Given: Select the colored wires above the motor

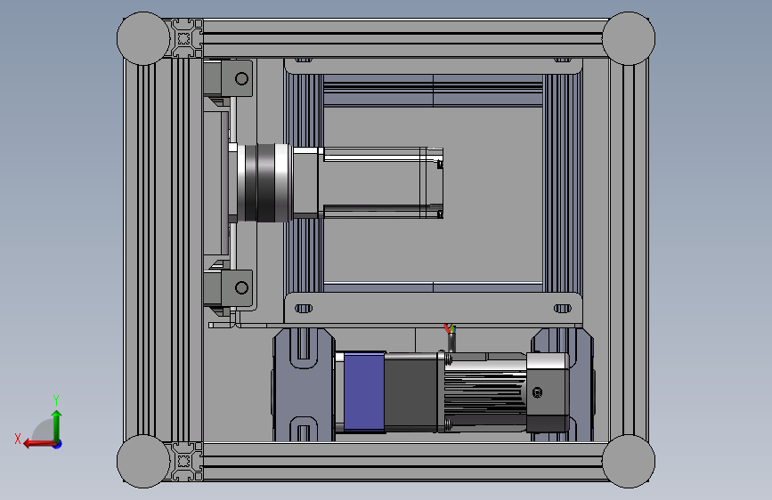Looking at the screenshot, I should point(450,329).
